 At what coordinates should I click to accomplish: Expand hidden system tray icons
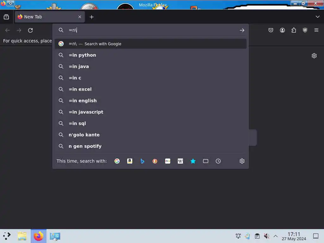point(276,236)
